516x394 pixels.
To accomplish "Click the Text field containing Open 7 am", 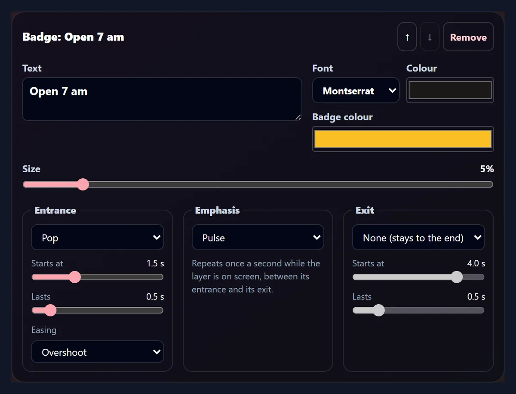I will tap(162, 99).
